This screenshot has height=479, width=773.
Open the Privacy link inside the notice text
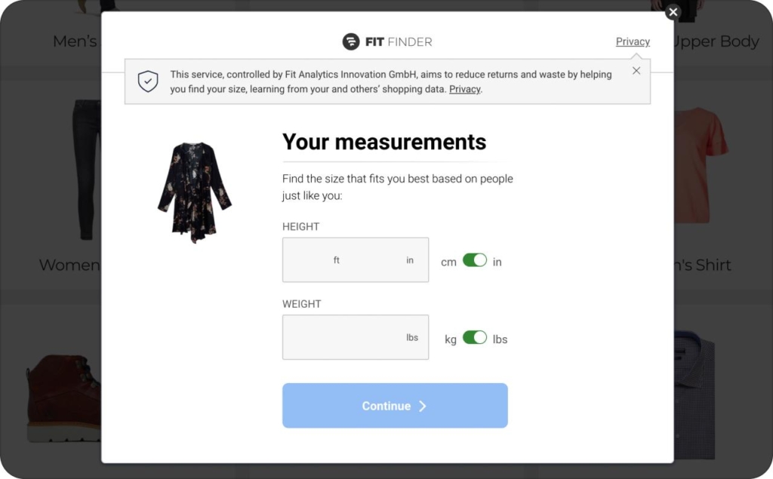tap(464, 89)
